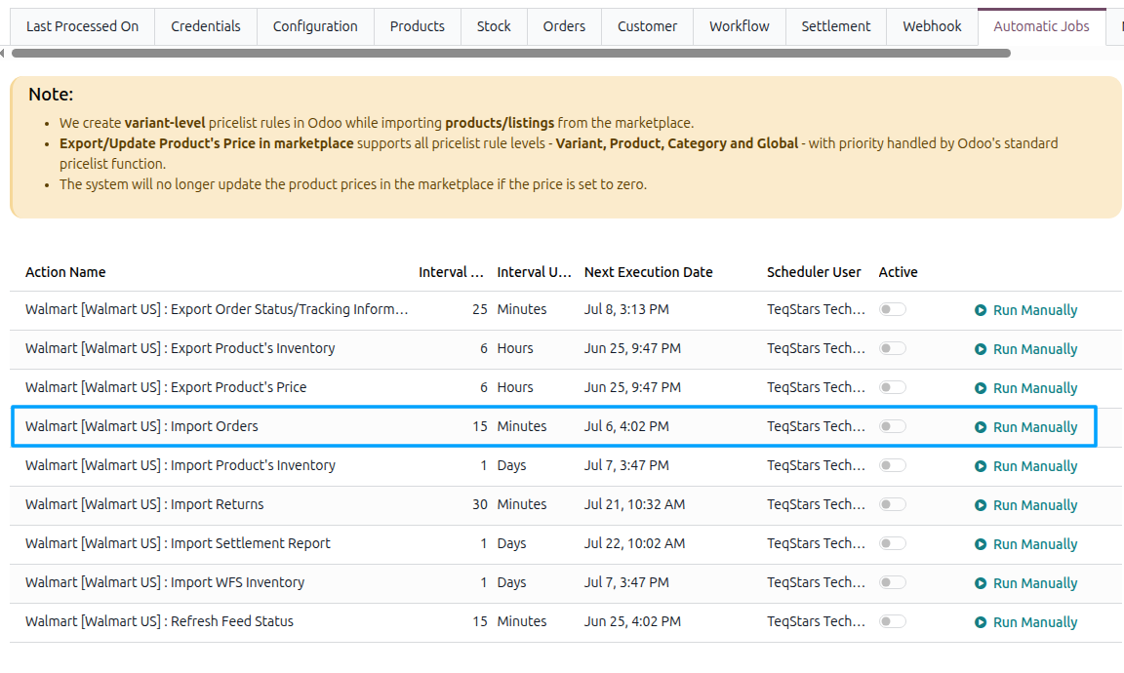The height and width of the screenshot is (673, 1124).
Task: Click play icon for Export Product's Price row
Action: (980, 388)
